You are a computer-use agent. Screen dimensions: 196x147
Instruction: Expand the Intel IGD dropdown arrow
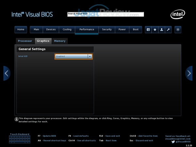point(90,56)
